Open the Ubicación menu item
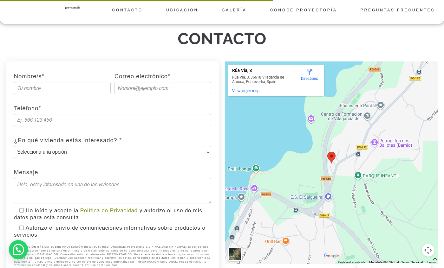The width and height of the screenshot is (444, 268). 182,10
